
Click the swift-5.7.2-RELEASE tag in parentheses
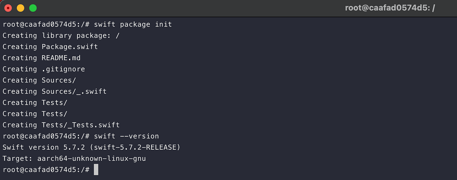click(x=135, y=147)
